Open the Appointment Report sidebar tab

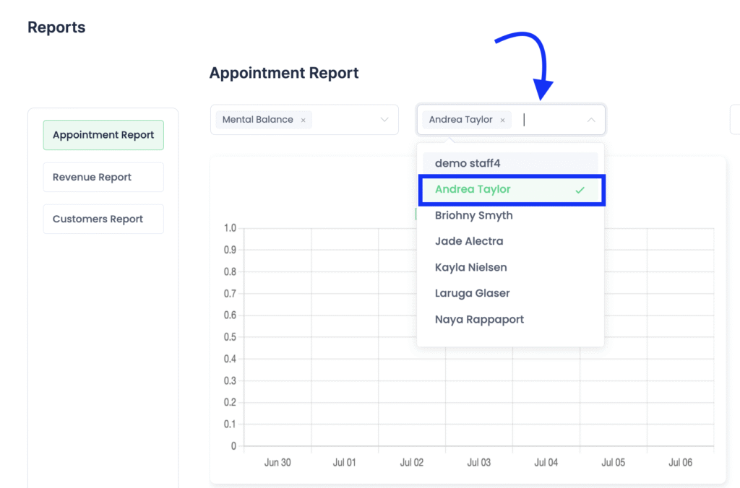point(103,135)
